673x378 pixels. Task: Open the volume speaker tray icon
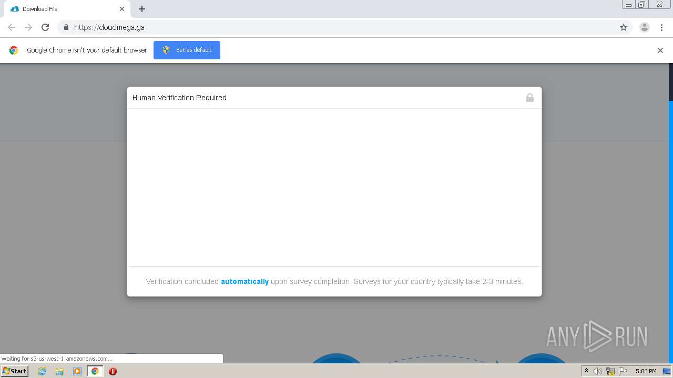coord(598,371)
